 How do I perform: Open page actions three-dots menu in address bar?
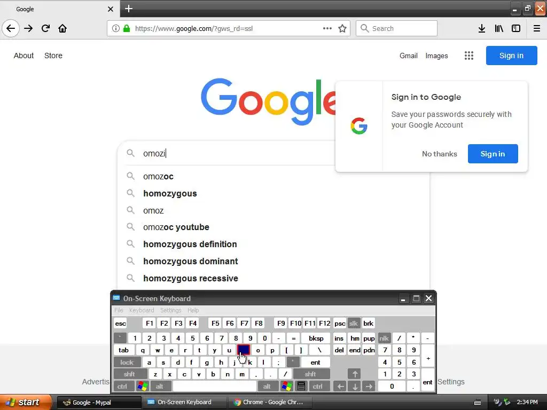click(327, 28)
